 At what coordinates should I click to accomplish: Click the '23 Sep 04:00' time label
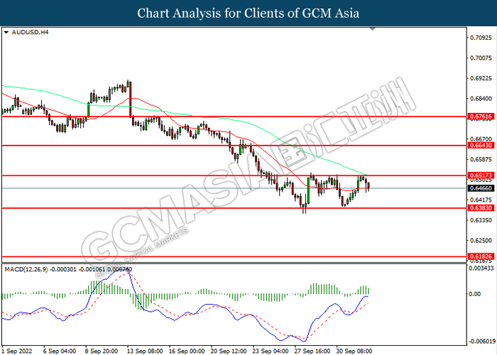point(271,351)
